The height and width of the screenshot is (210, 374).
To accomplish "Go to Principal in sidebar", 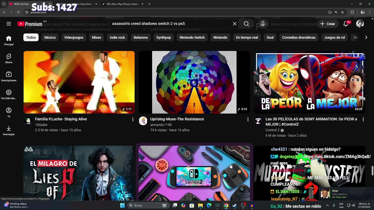I will (x=9, y=41).
